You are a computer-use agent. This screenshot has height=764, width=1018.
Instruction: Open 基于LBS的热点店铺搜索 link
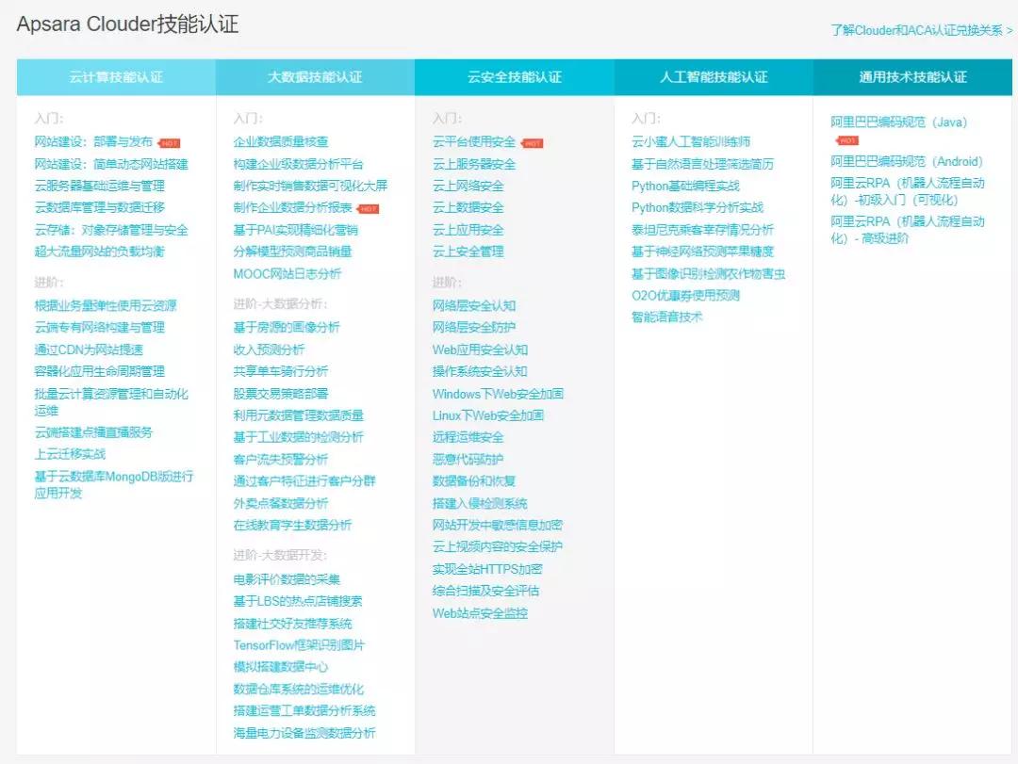point(297,601)
